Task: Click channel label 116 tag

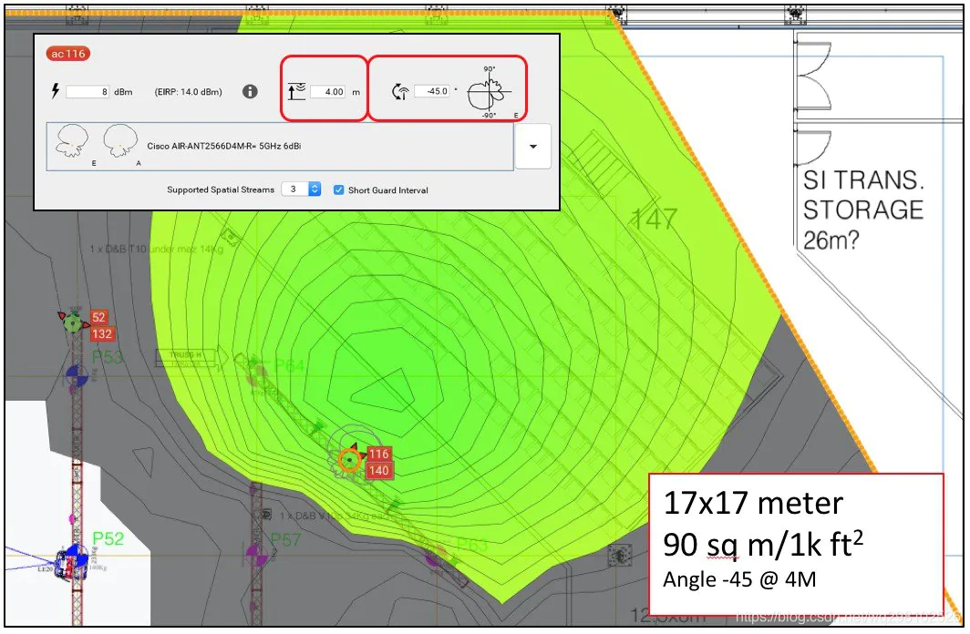Action: (x=378, y=454)
